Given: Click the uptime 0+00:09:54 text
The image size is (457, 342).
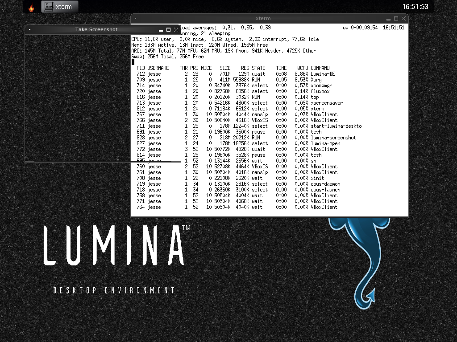Looking at the screenshot, I should [360, 28].
